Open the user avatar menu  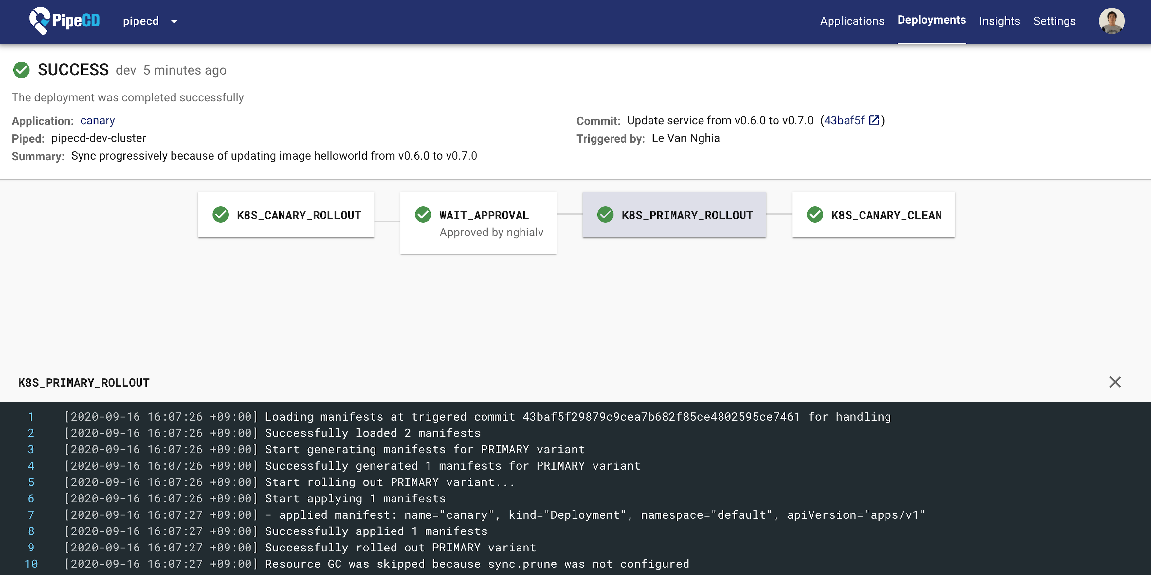(x=1111, y=21)
